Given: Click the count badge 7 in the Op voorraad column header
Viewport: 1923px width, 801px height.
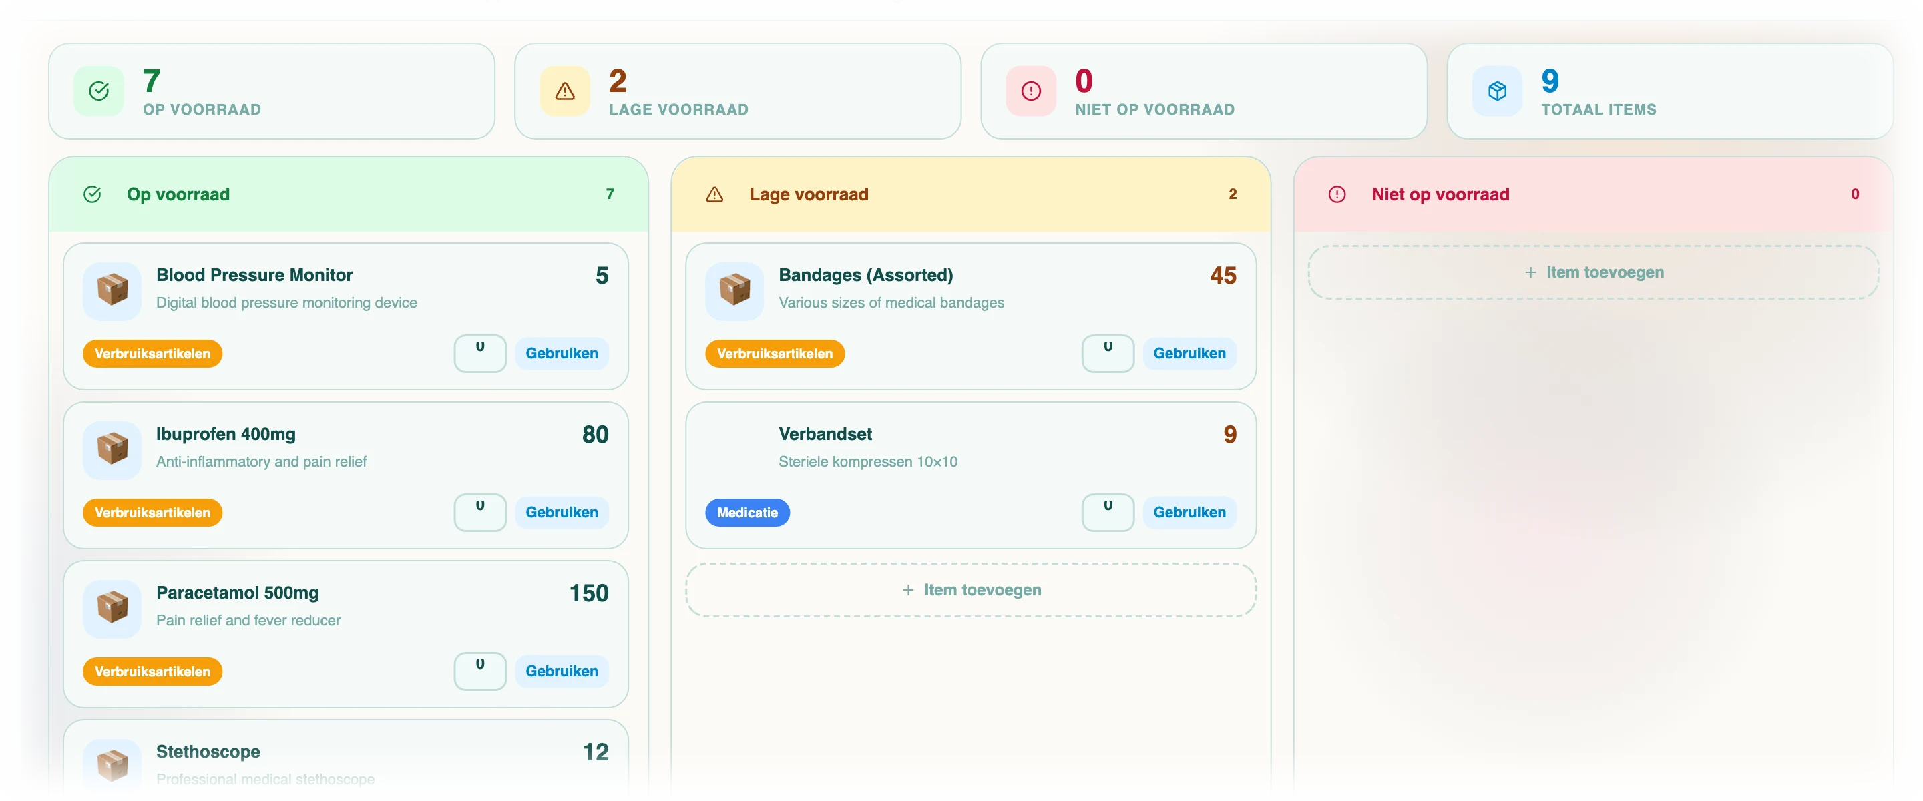Looking at the screenshot, I should pos(610,194).
